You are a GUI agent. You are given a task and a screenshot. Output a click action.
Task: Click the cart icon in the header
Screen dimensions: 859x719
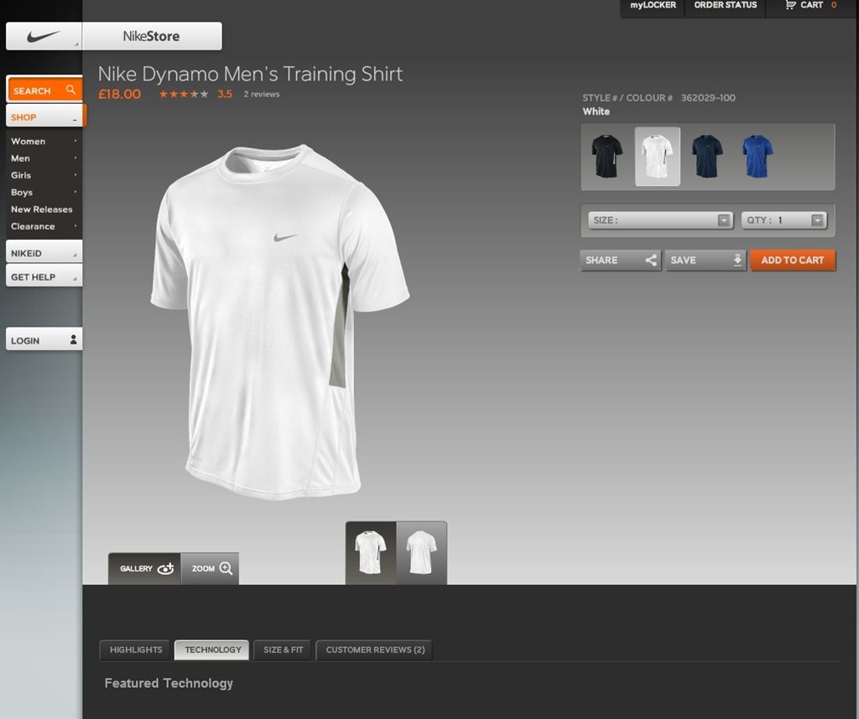[790, 5]
